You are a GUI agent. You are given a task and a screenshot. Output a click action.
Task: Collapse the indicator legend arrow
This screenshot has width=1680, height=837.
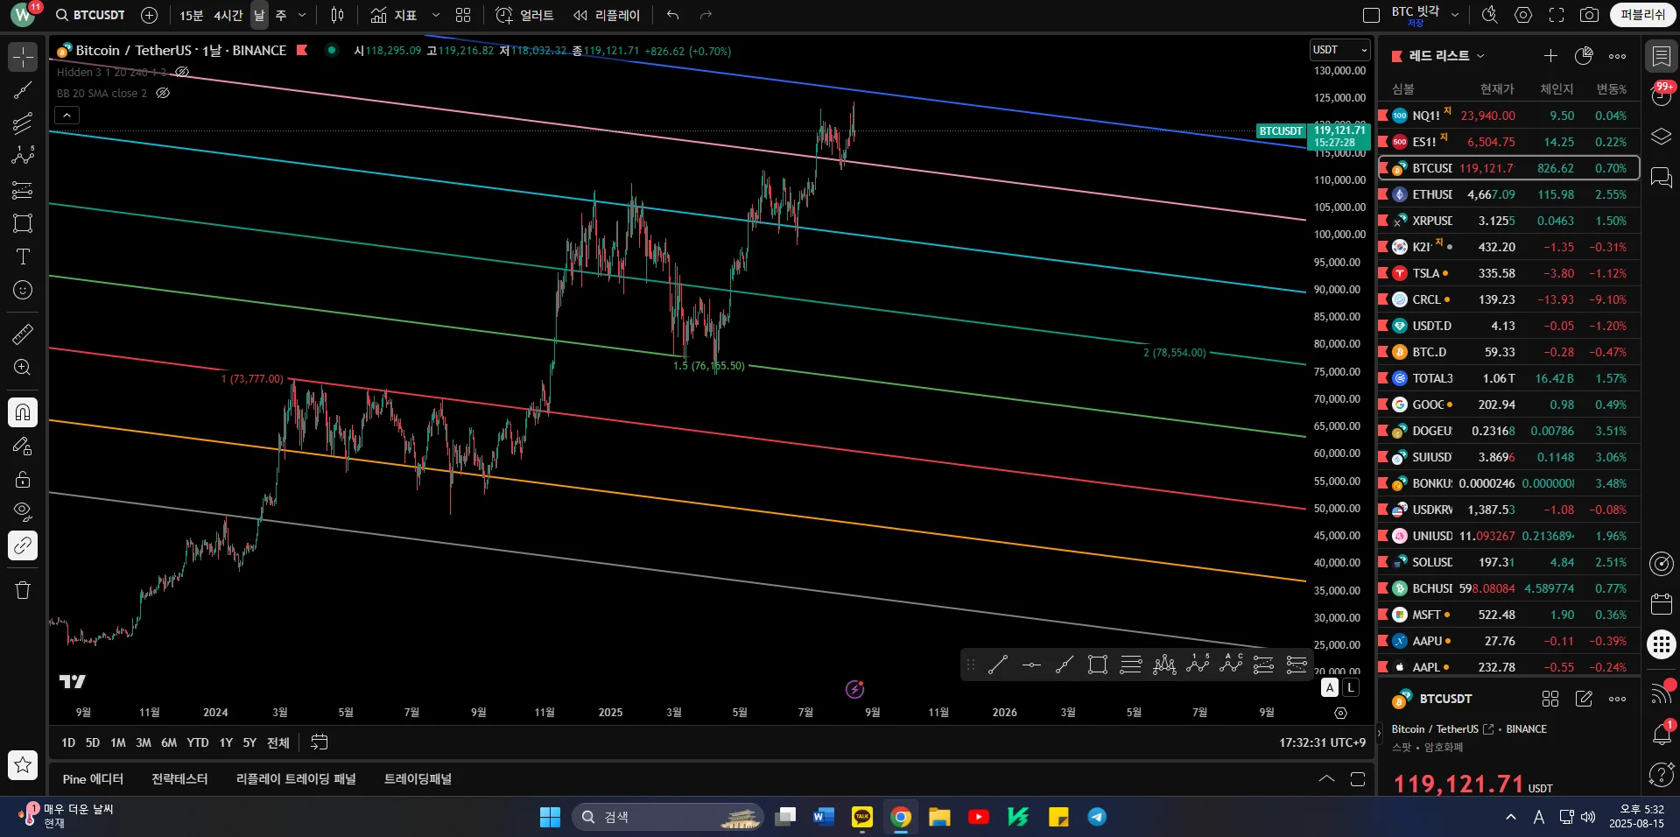[67, 115]
